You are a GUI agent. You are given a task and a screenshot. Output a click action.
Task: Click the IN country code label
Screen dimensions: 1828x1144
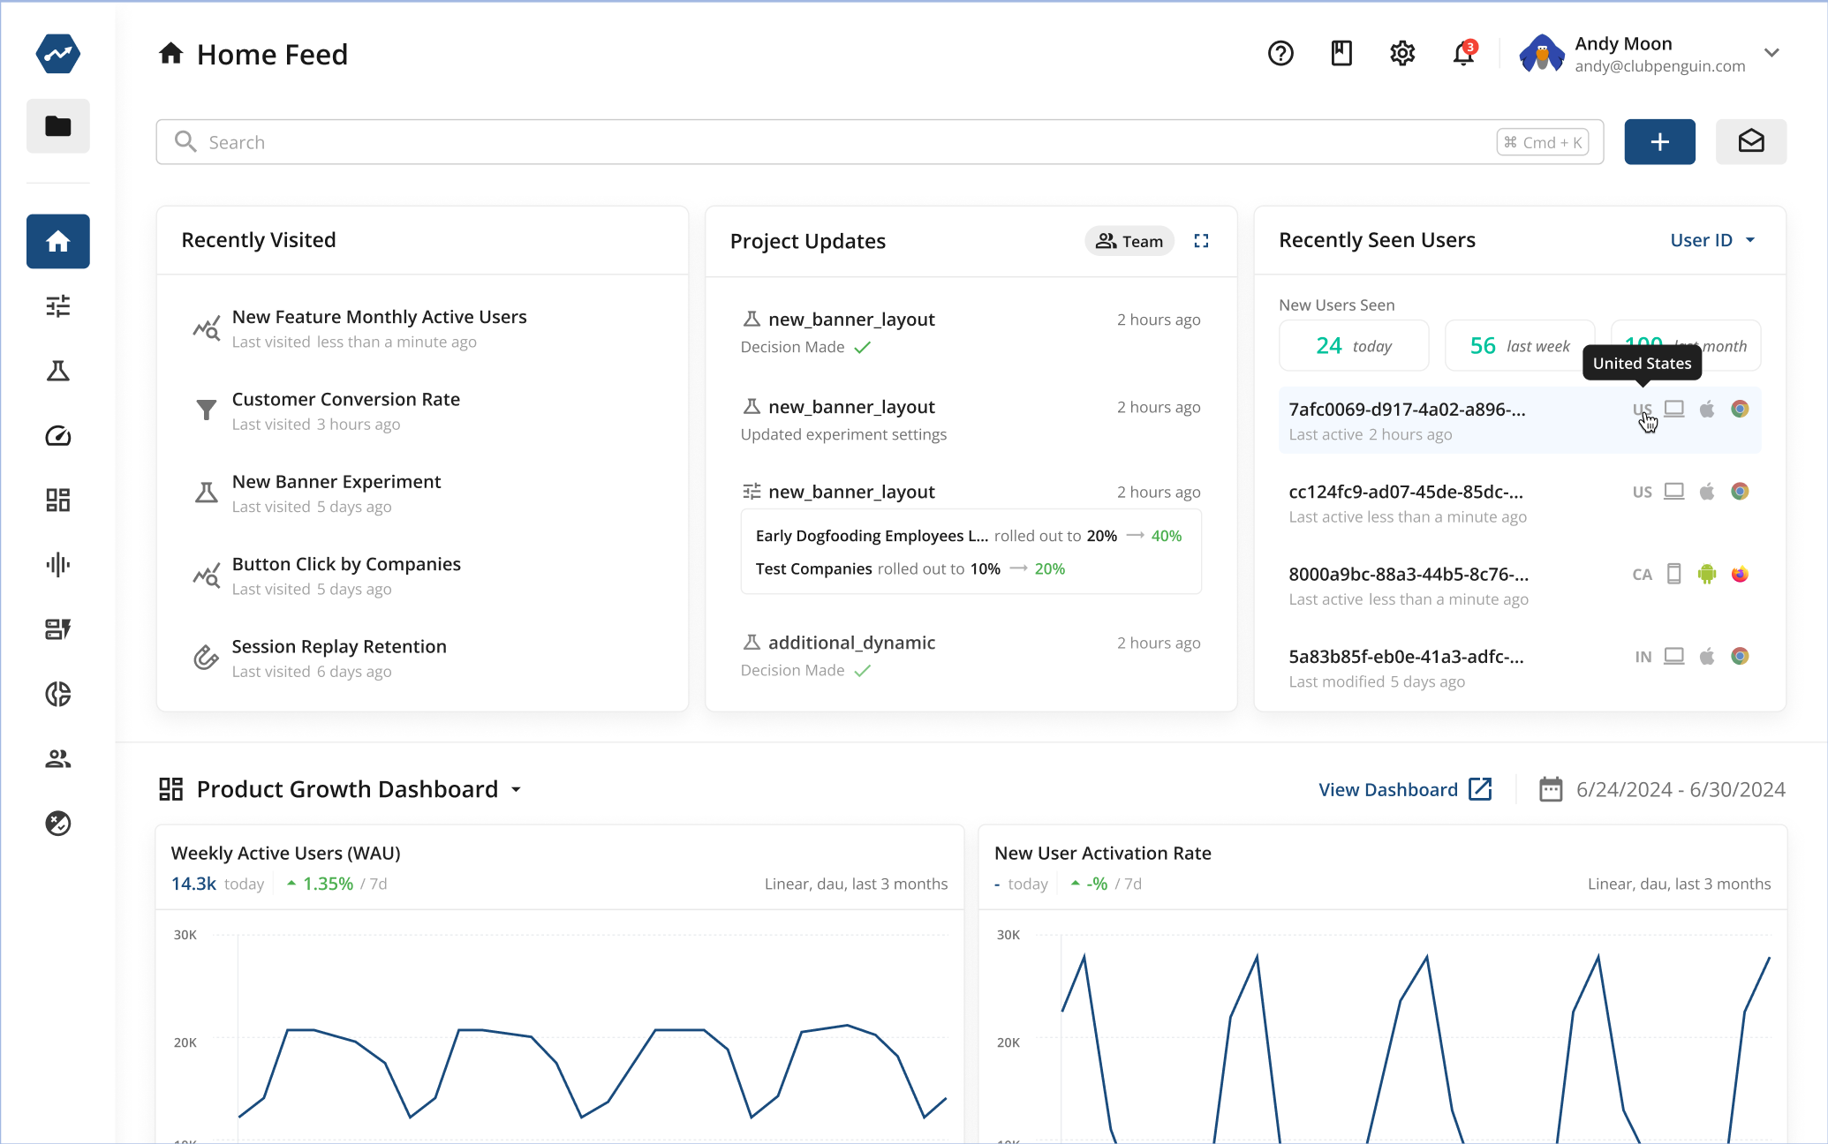coord(1643,657)
